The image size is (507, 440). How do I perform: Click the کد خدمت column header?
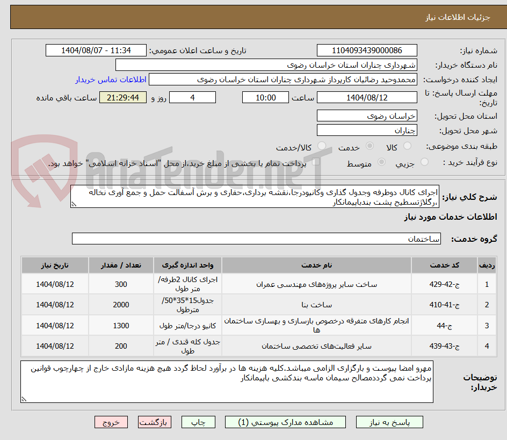(445, 265)
